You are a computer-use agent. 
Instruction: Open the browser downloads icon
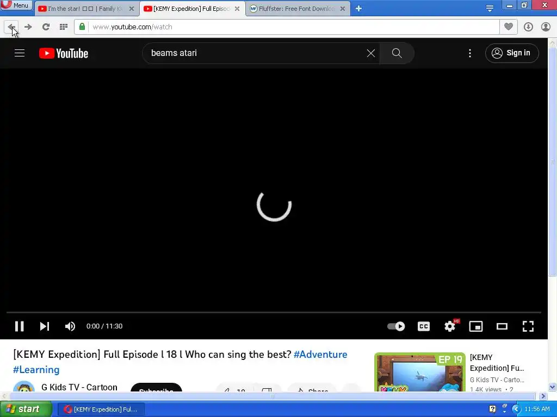click(528, 27)
